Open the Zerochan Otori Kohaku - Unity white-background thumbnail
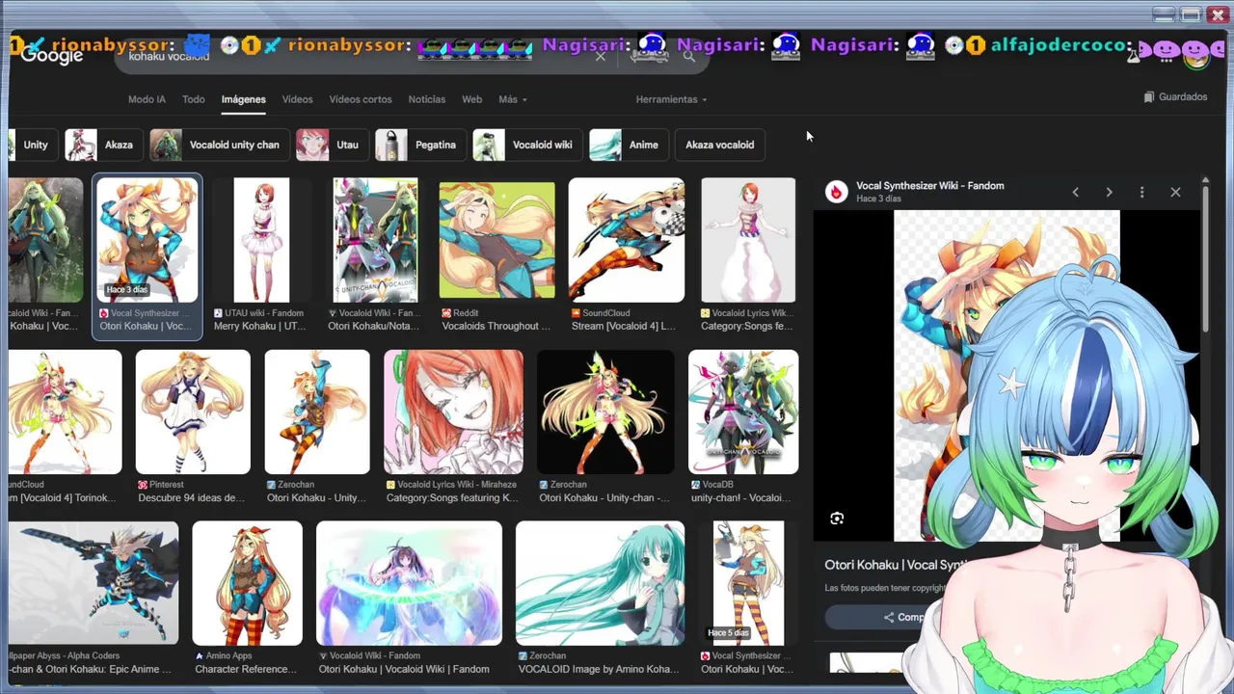 click(x=316, y=413)
